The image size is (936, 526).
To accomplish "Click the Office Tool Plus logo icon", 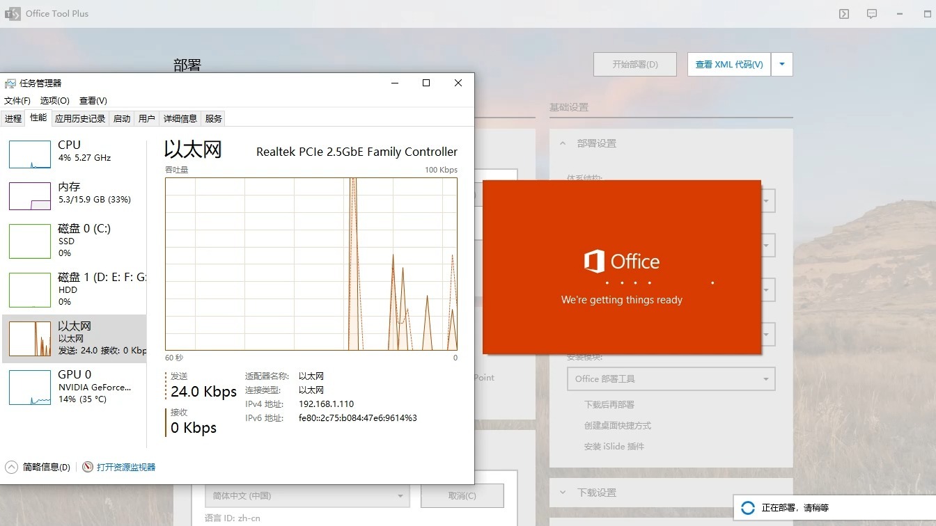I will (13, 14).
